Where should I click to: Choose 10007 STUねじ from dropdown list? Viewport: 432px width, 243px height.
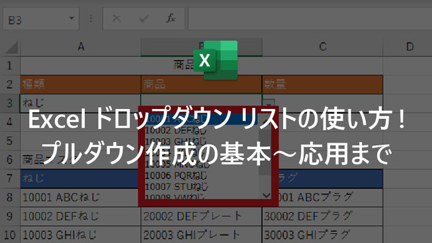[201, 186]
